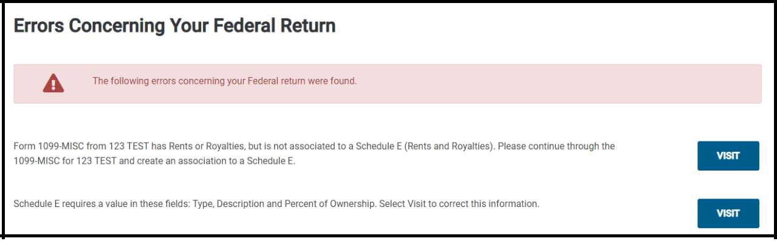Select VISIT button for 1099-MISC error
Image resolution: width=777 pixels, height=241 pixels.
coord(728,156)
